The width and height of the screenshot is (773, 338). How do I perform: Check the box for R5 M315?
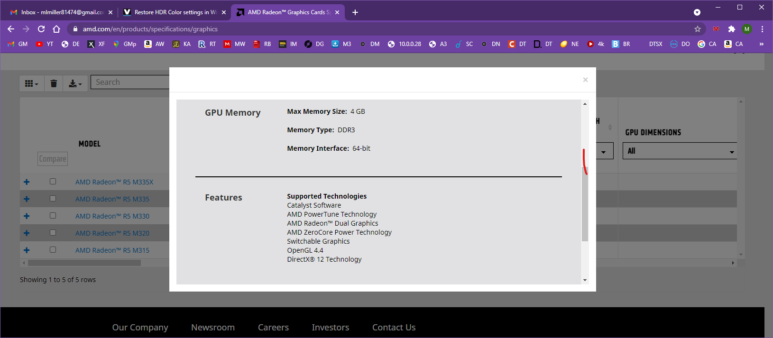point(53,250)
